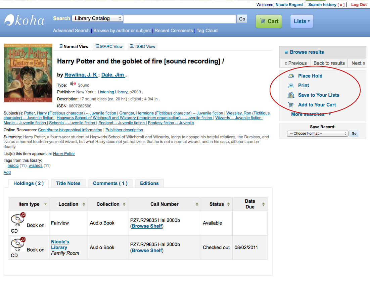Open Listening Library publisher link
370x282 pixels.
click(x=113, y=92)
